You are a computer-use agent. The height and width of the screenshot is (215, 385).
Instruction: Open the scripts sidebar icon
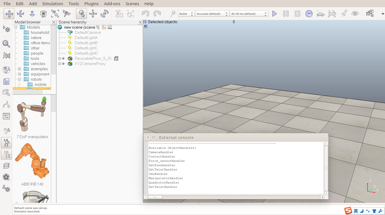click(6, 81)
